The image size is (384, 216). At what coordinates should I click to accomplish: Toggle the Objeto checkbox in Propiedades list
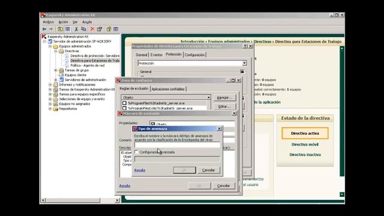pos(153,124)
